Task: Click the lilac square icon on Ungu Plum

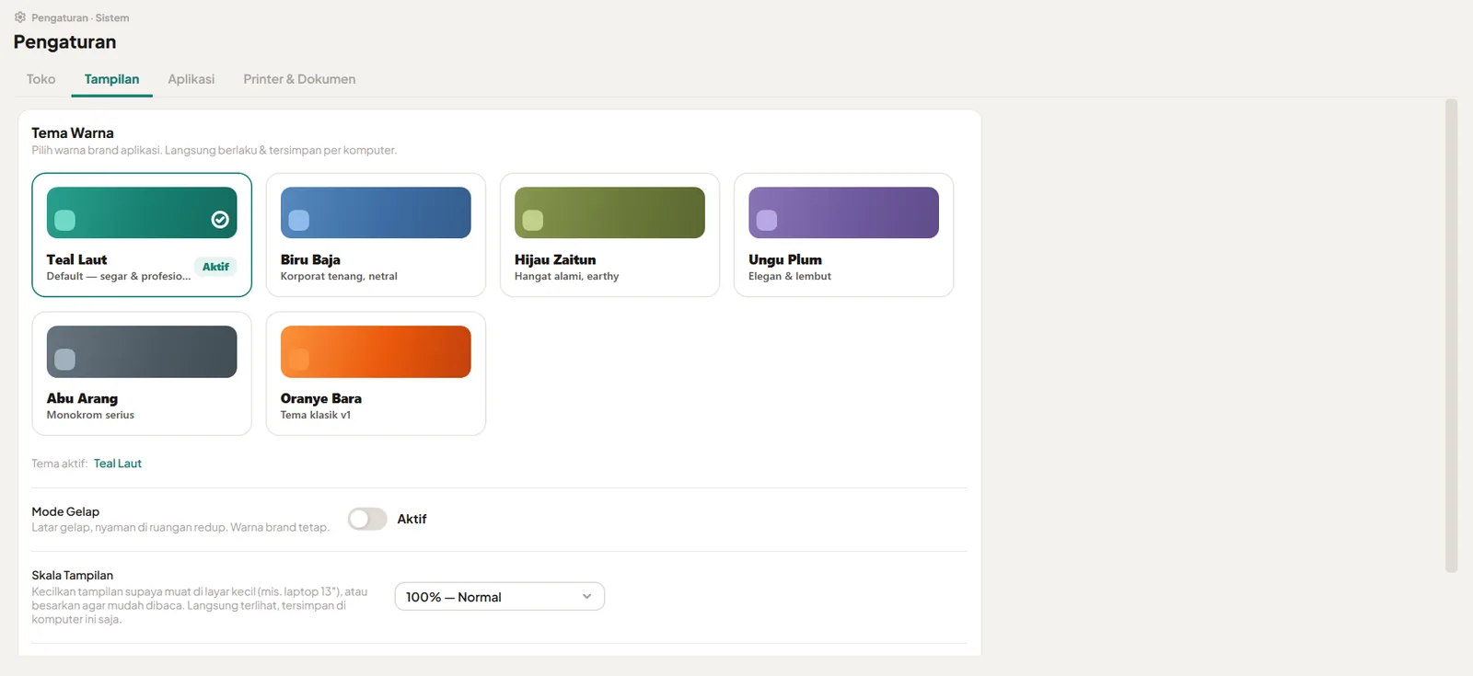Action: pos(767,220)
